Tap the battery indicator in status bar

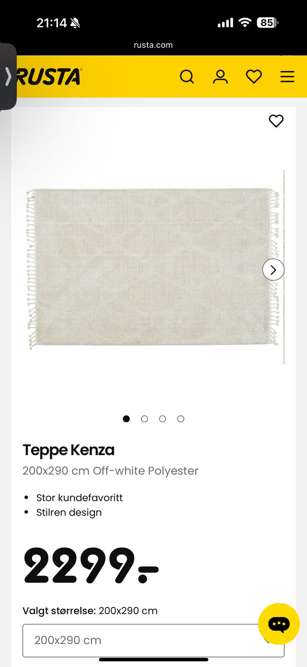tap(267, 23)
